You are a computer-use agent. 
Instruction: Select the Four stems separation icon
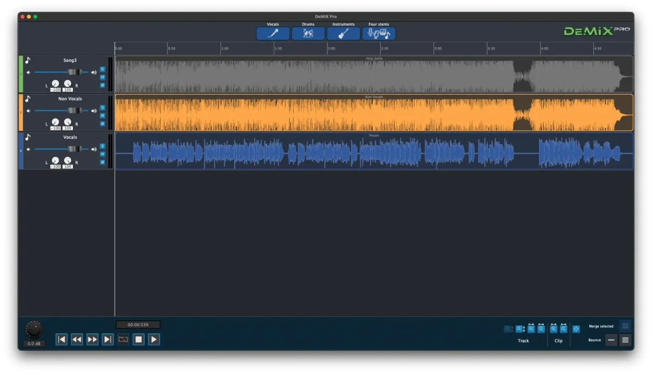(379, 34)
